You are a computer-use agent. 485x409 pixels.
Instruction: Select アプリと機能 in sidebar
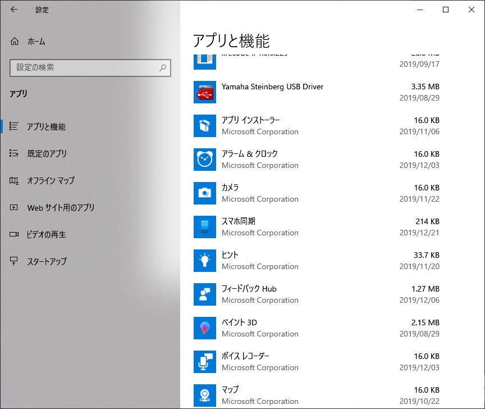[90, 126]
